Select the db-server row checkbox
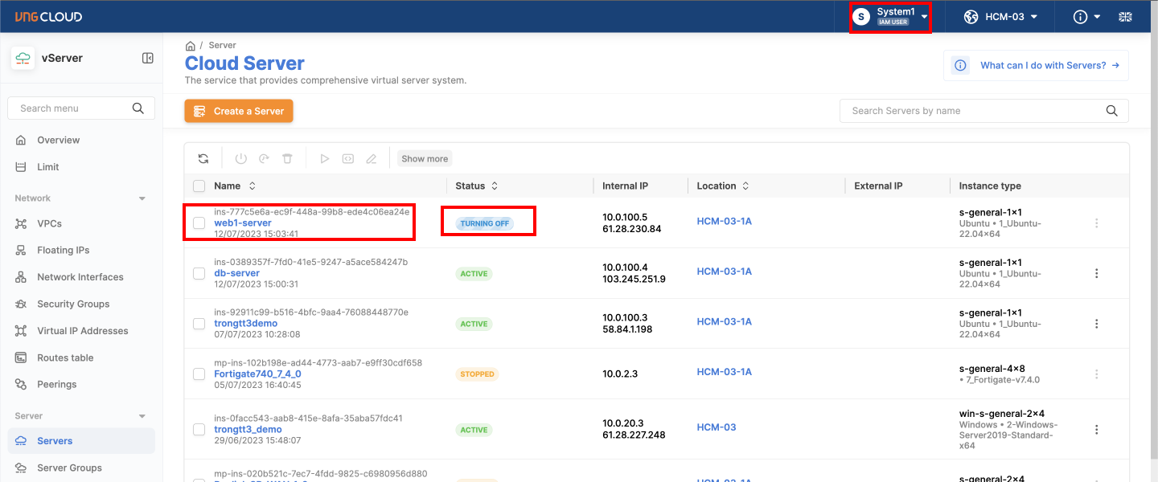 pos(199,274)
